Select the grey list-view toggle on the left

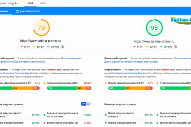click(x=89, y=104)
